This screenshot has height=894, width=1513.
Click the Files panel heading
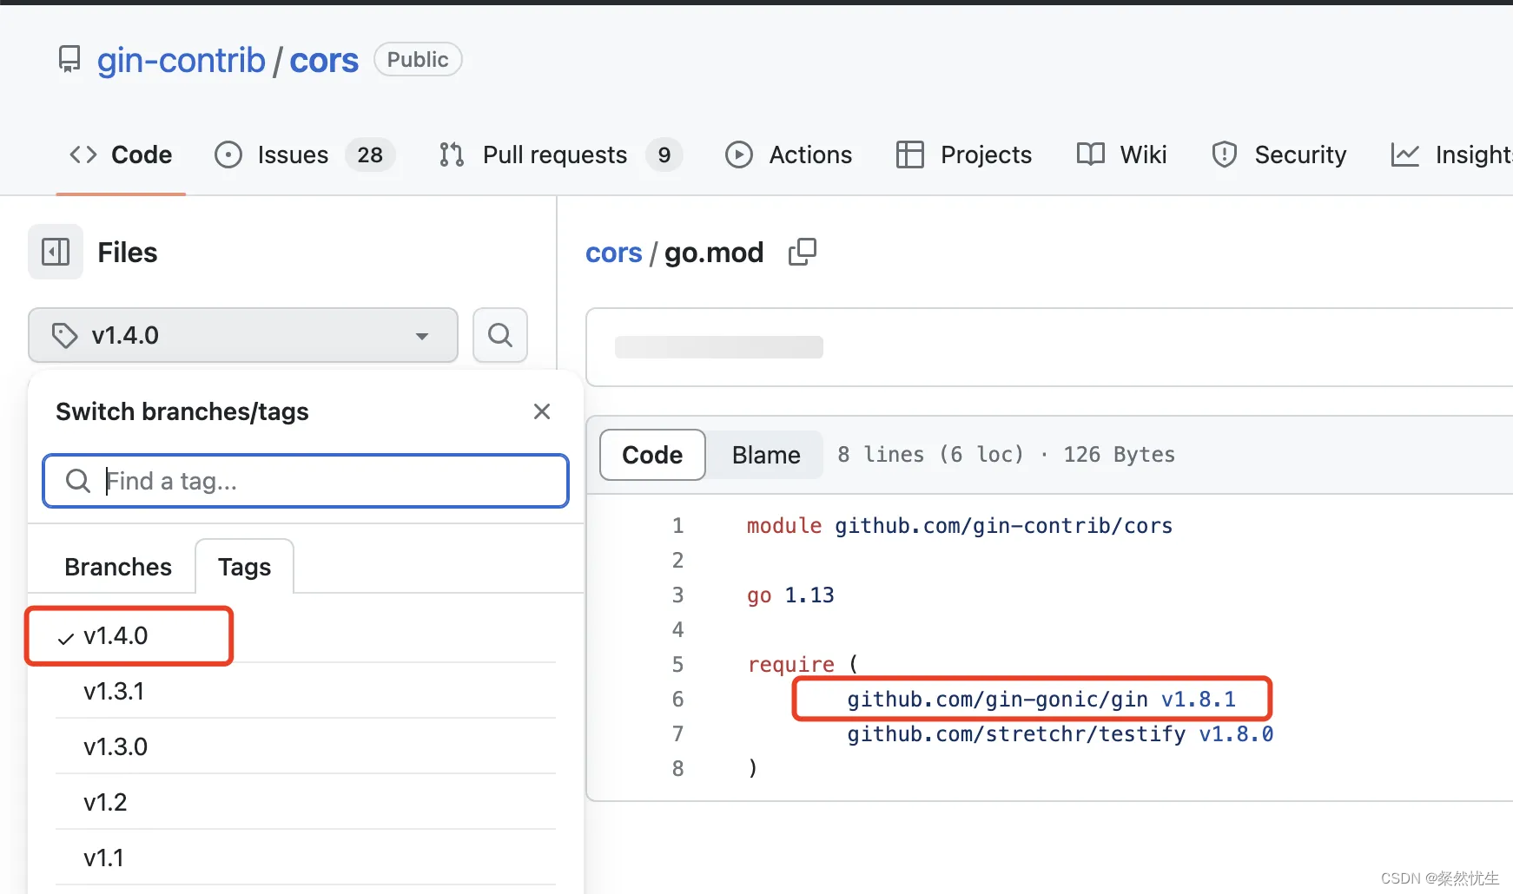click(x=128, y=253)
